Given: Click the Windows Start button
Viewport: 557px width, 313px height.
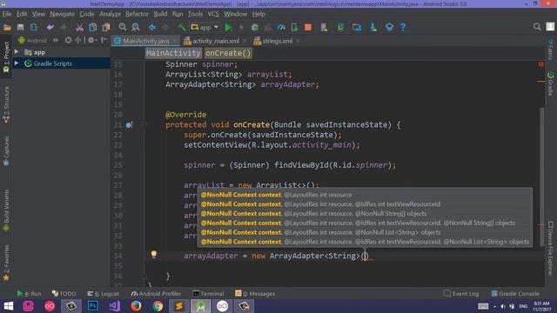Looking at the screenshot, I should pyautogui.click(x=8, y=306).
